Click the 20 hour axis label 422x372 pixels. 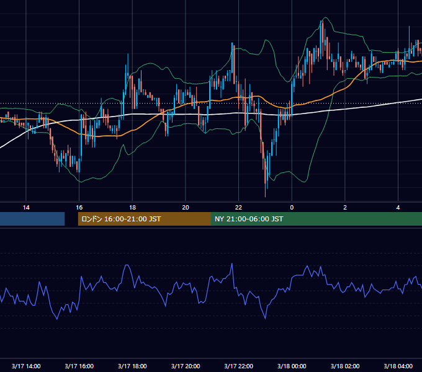click(186, 208)
